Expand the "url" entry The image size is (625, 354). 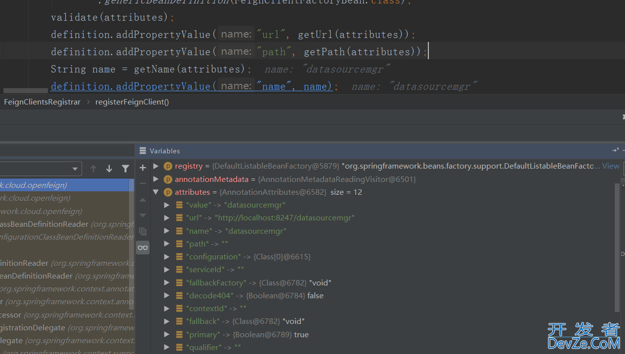tap(167, 218)
